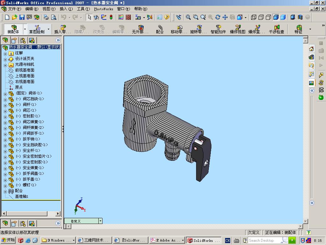Click the Print icon in the toolbar
Viewport: 326px width, 245px height.
pos(46,17)
